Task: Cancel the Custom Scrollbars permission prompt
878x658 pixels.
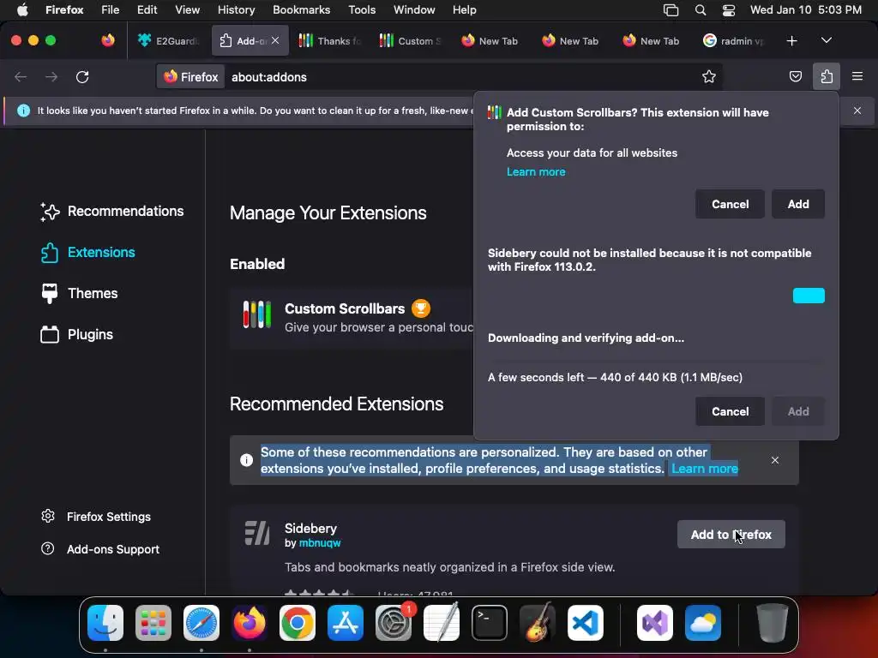Action: tap(730, 204)
